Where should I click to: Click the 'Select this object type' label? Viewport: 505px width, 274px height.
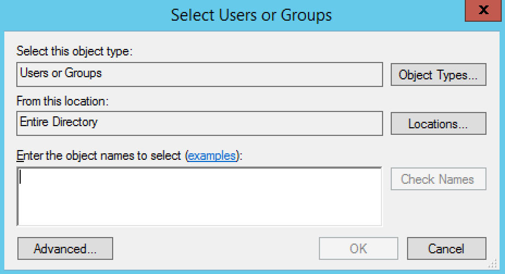(75, 52)
